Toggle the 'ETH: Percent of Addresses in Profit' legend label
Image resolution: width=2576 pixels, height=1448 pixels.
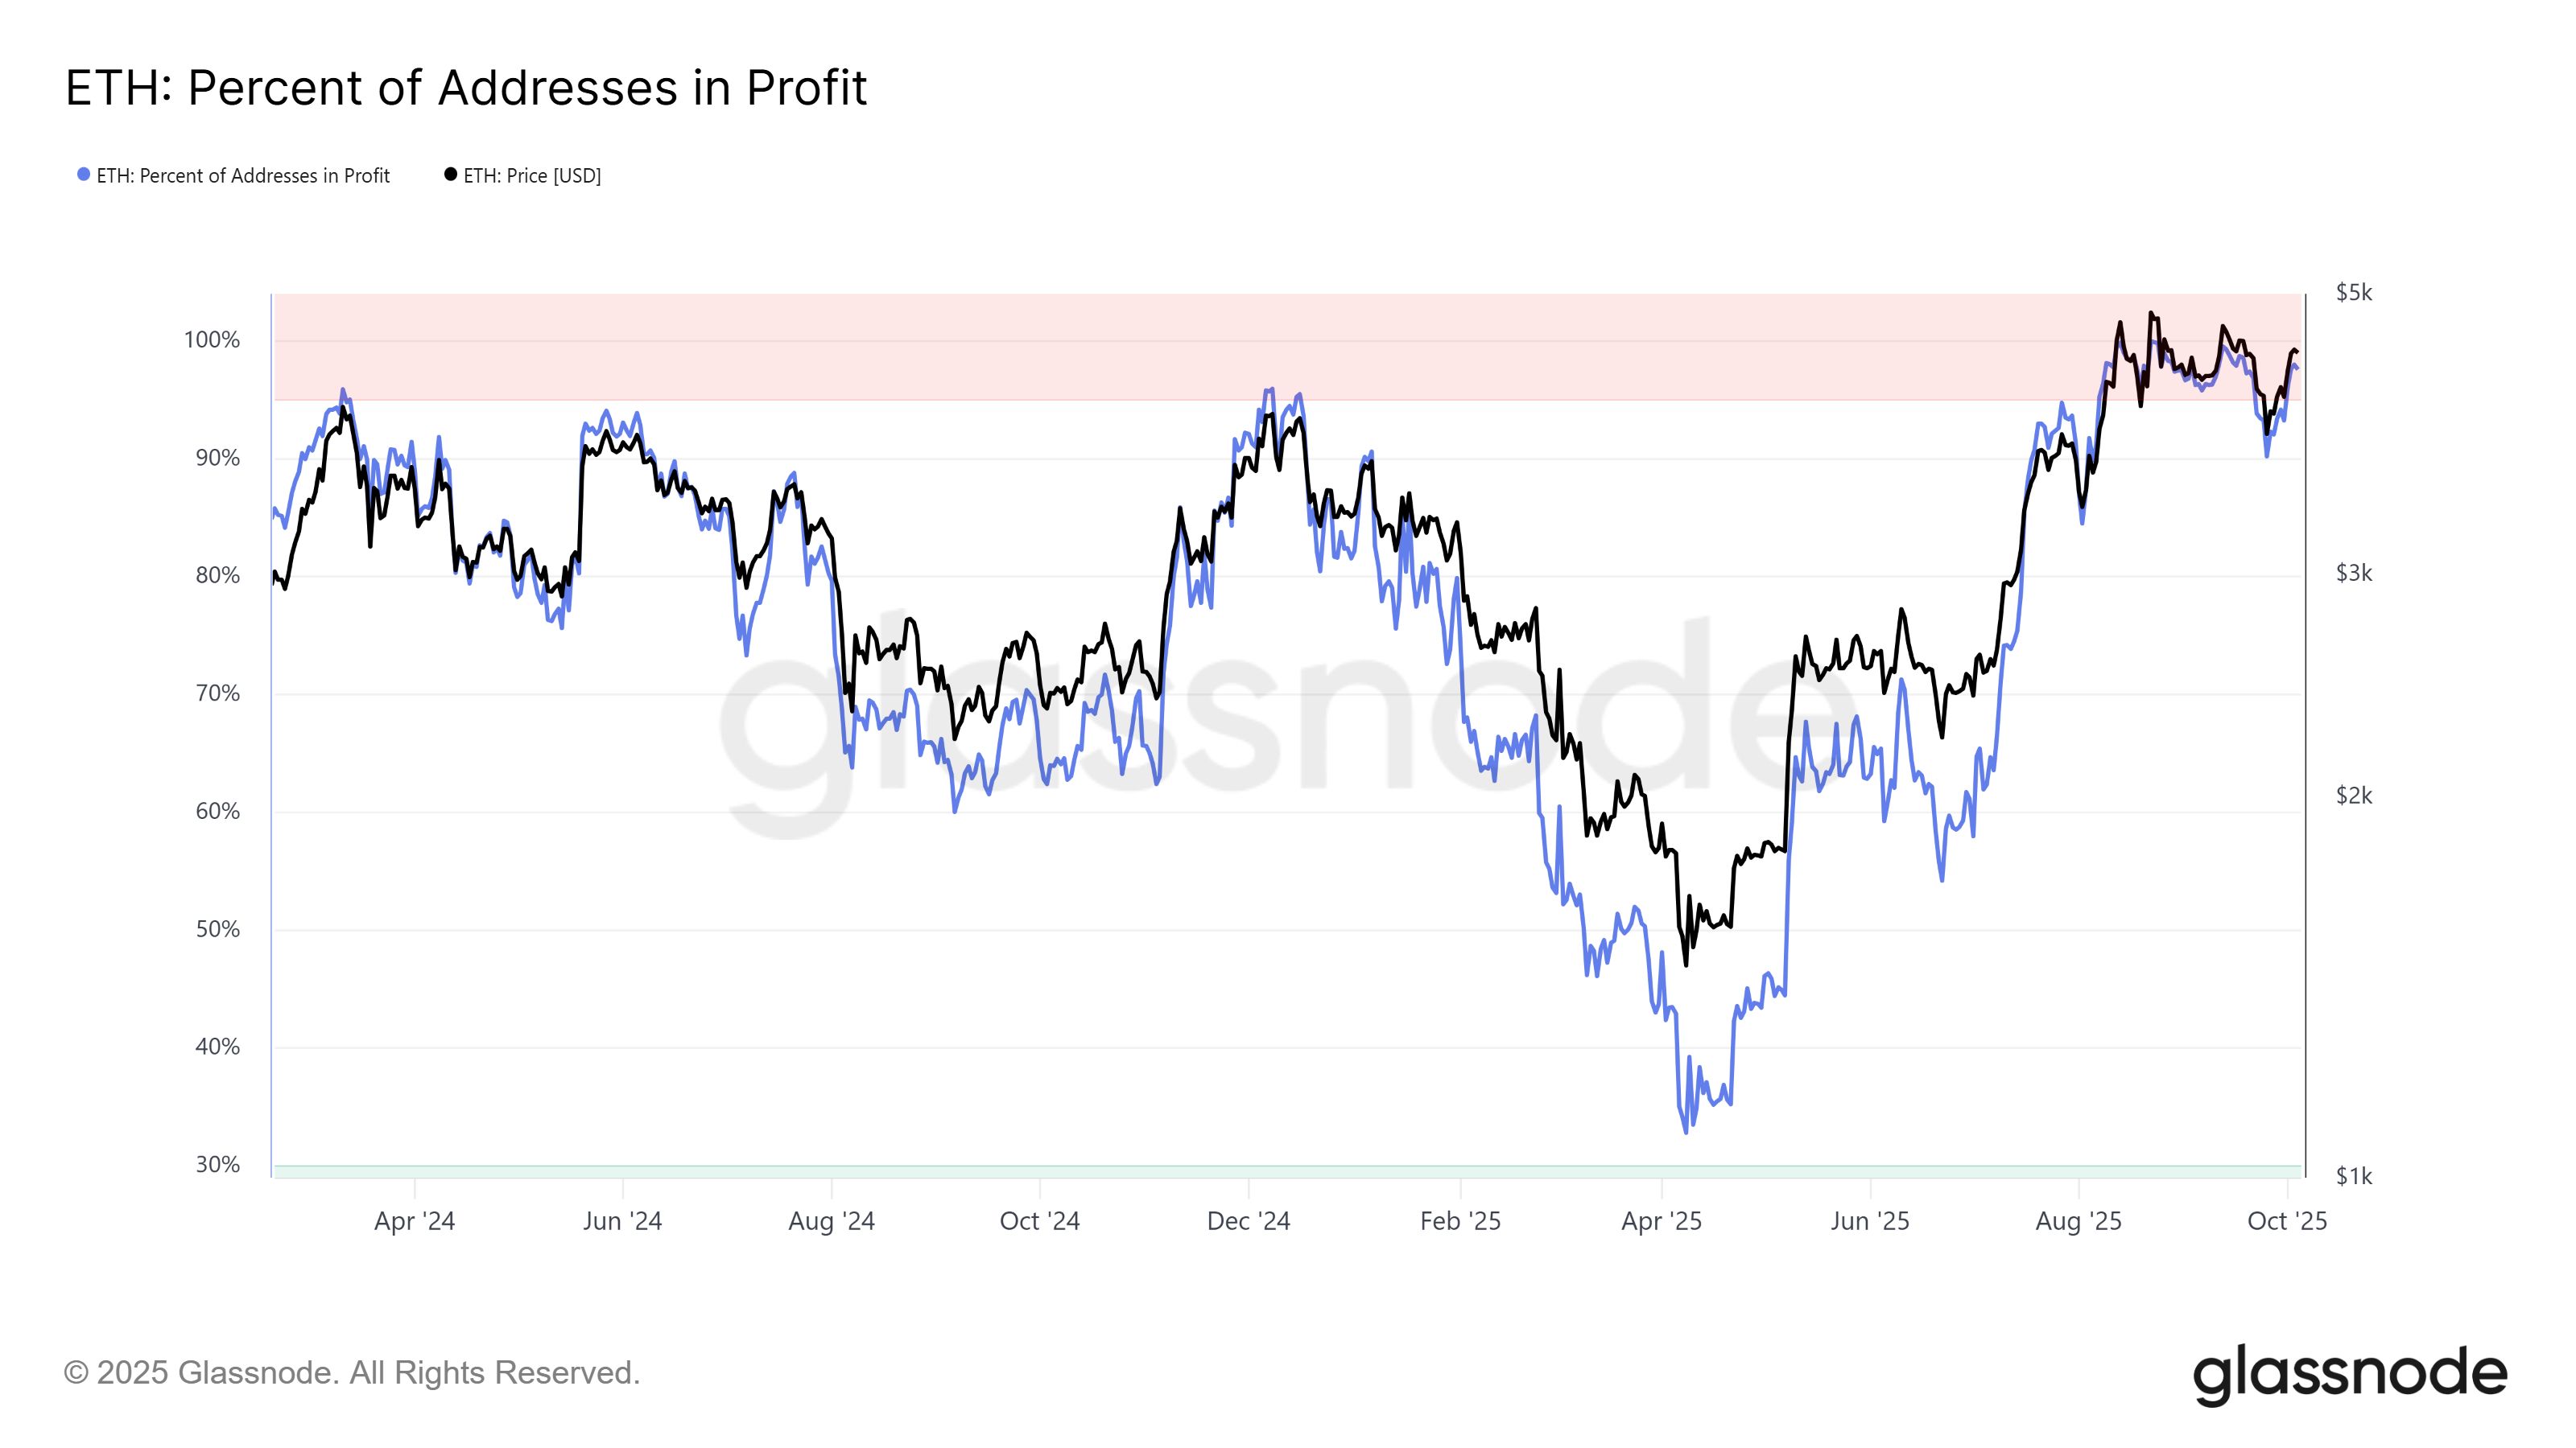tap(243, 176)
